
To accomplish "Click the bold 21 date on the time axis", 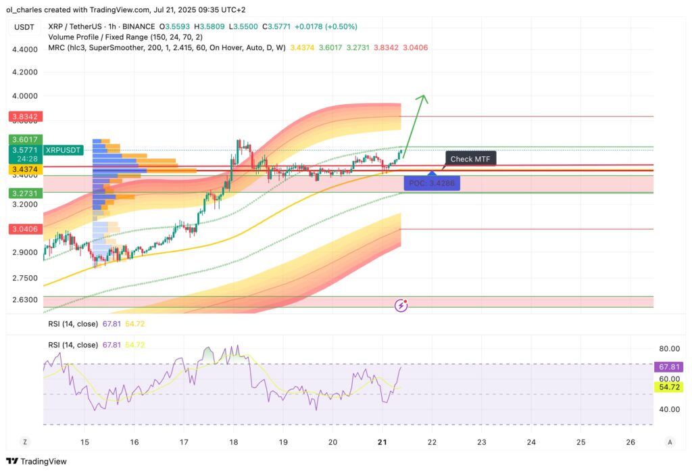I will tap(381, 442).
